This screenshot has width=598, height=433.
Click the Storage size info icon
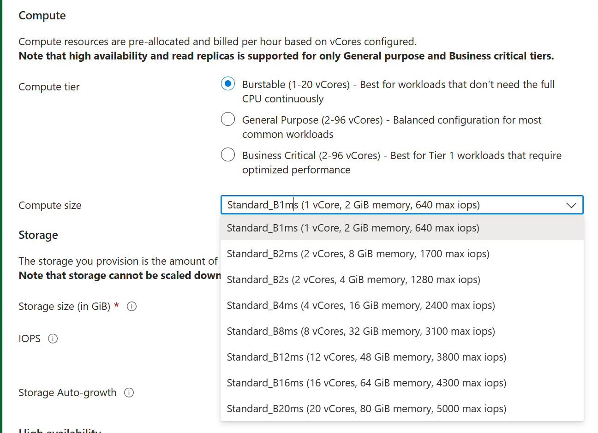(132, 306)
